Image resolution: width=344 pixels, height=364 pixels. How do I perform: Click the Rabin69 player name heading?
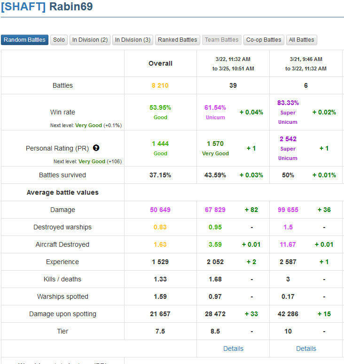[x=70, y=7]
